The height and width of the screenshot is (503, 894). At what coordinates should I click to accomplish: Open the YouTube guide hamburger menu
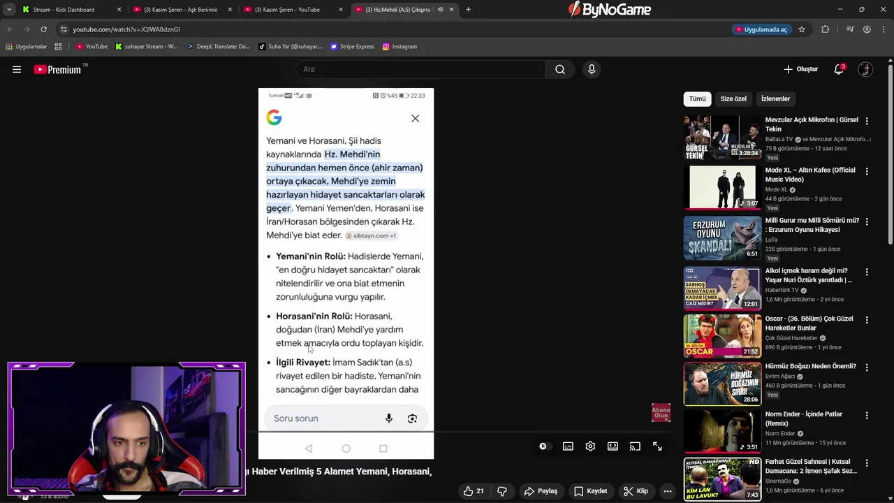(x=17, y=69)
